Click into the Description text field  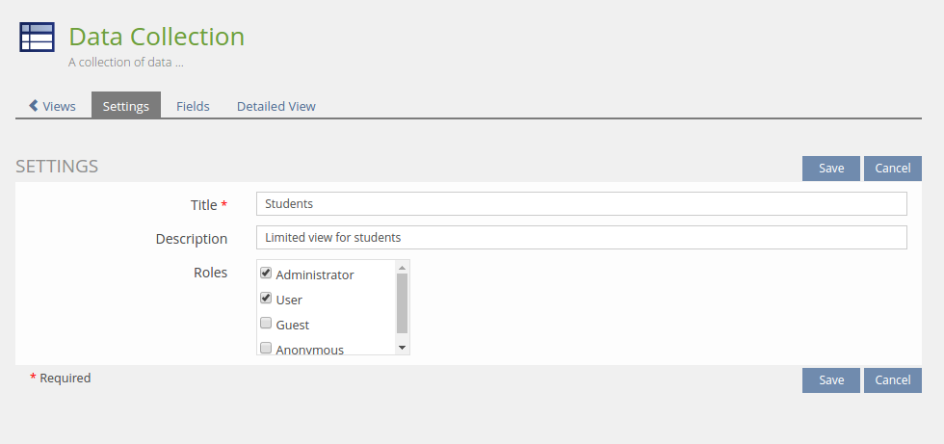[581, 237]
